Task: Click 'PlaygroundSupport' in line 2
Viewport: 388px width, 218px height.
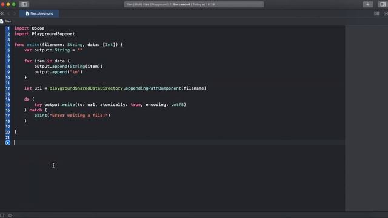Action: pyautogui.click(x=53, y=34)
